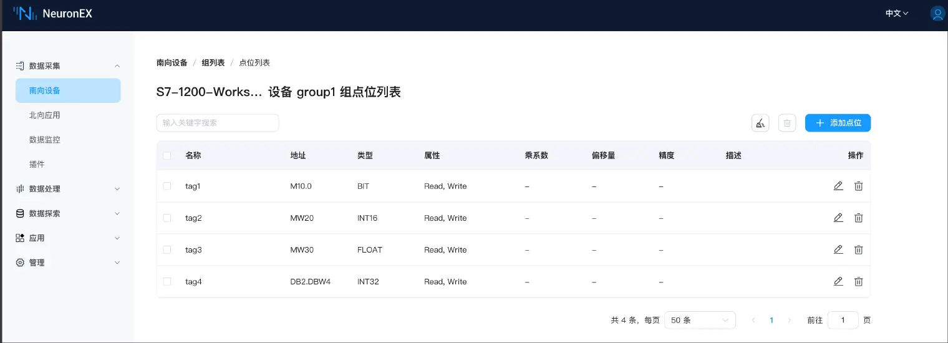Tick the checkbox for tag3
948x343 pixels.
point(167,249)
